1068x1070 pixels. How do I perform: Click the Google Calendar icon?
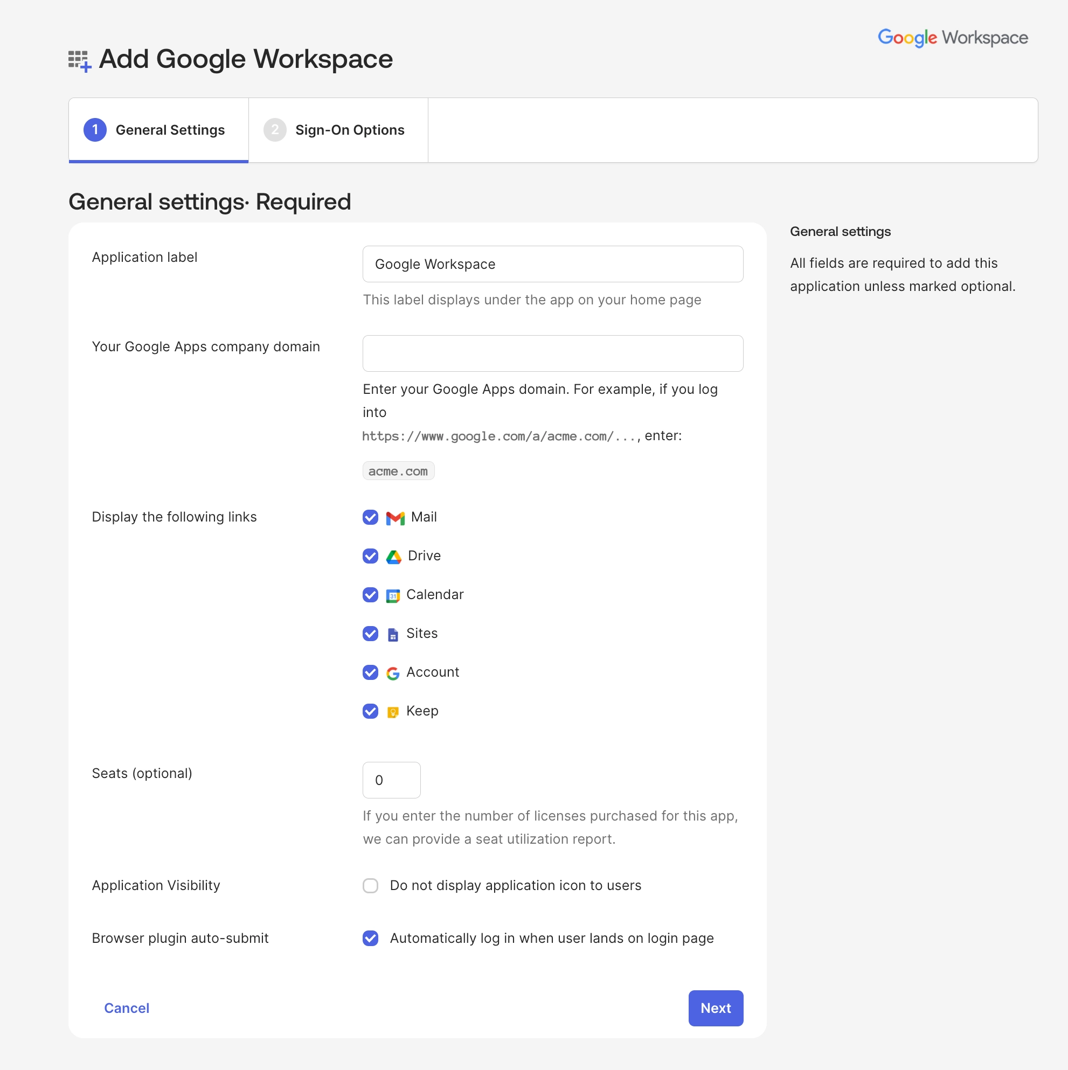[393, 596]
